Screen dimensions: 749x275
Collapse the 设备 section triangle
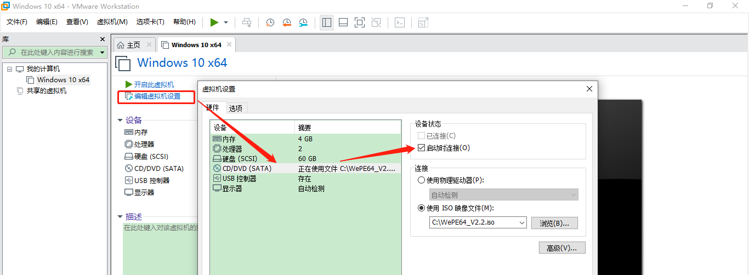120,120
